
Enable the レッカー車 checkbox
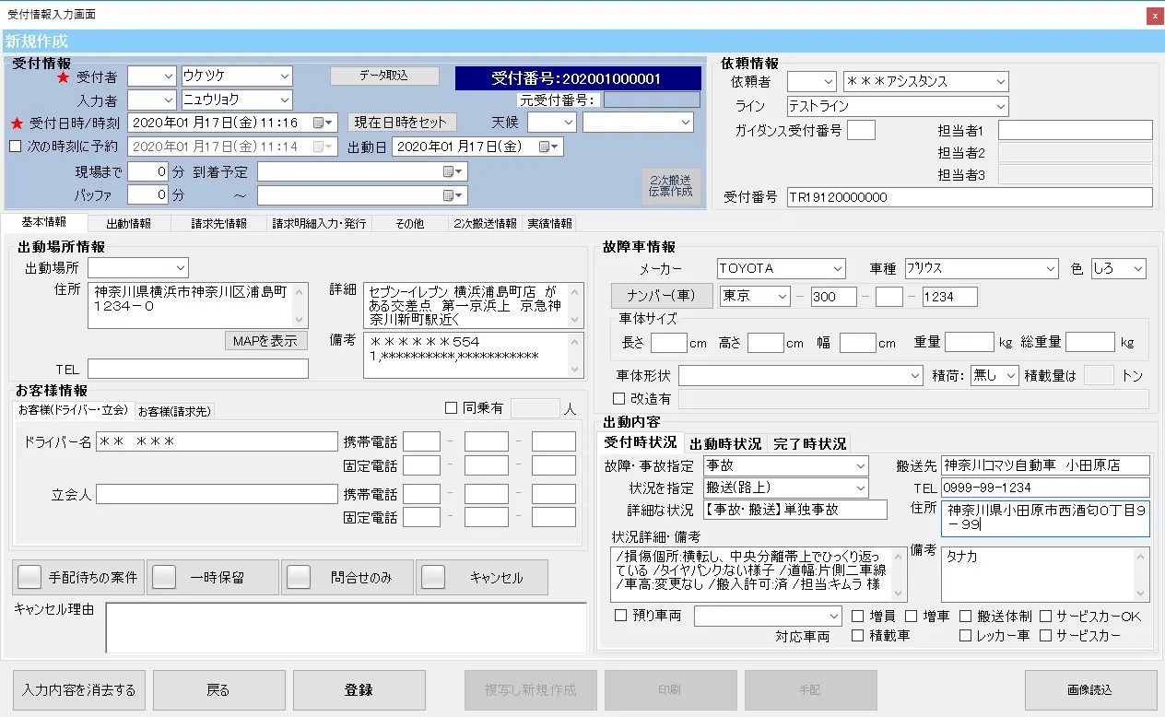pos(966,635)
